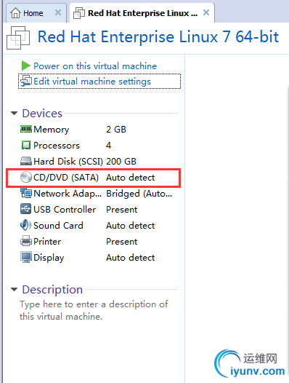Select the Hard Disk (SCSI) label
Screen dimensions: 289x383
pos(68,162)
